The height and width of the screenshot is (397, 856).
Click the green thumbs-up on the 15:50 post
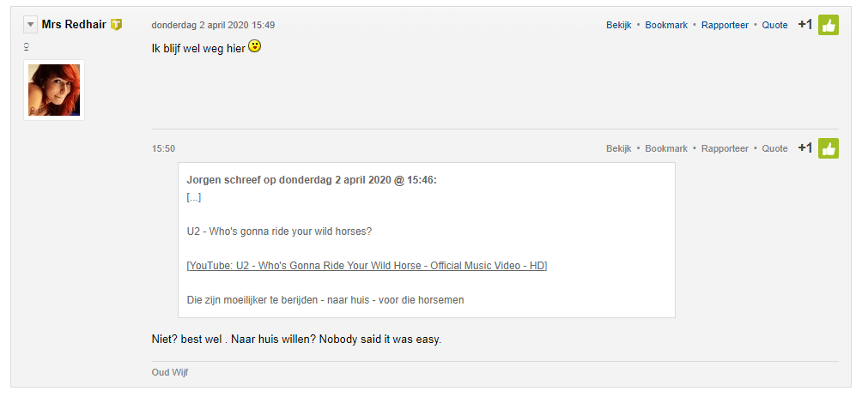pos(828,148)
